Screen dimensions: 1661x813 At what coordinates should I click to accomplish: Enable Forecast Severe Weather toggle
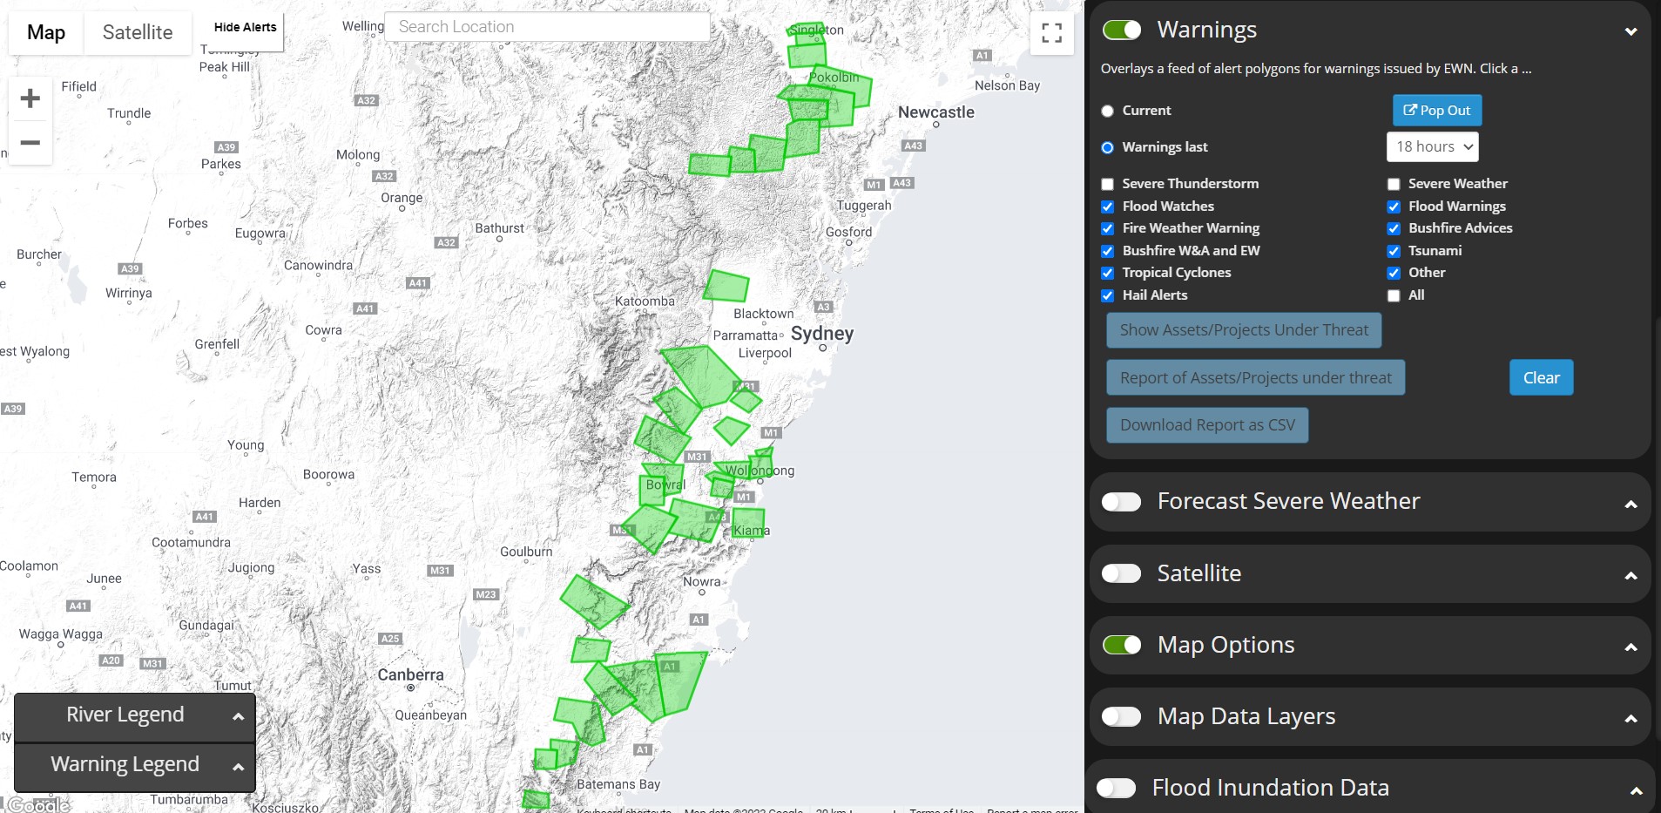pos(1121,502)
